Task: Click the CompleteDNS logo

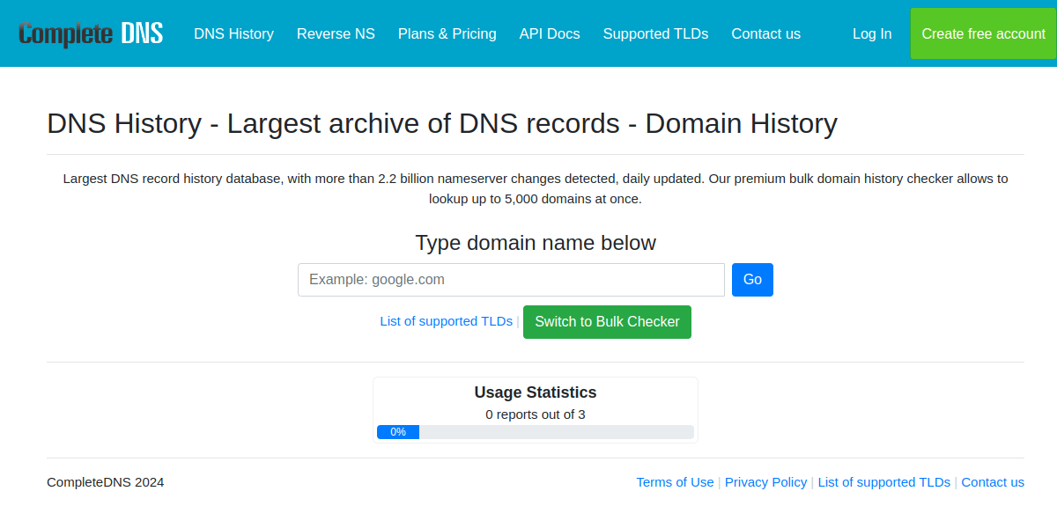Action: 91,33
